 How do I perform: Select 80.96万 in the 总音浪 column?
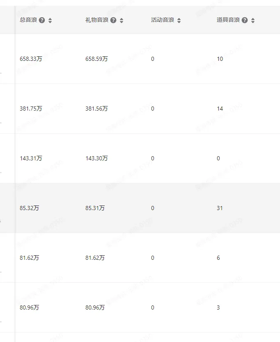(29, 307)
